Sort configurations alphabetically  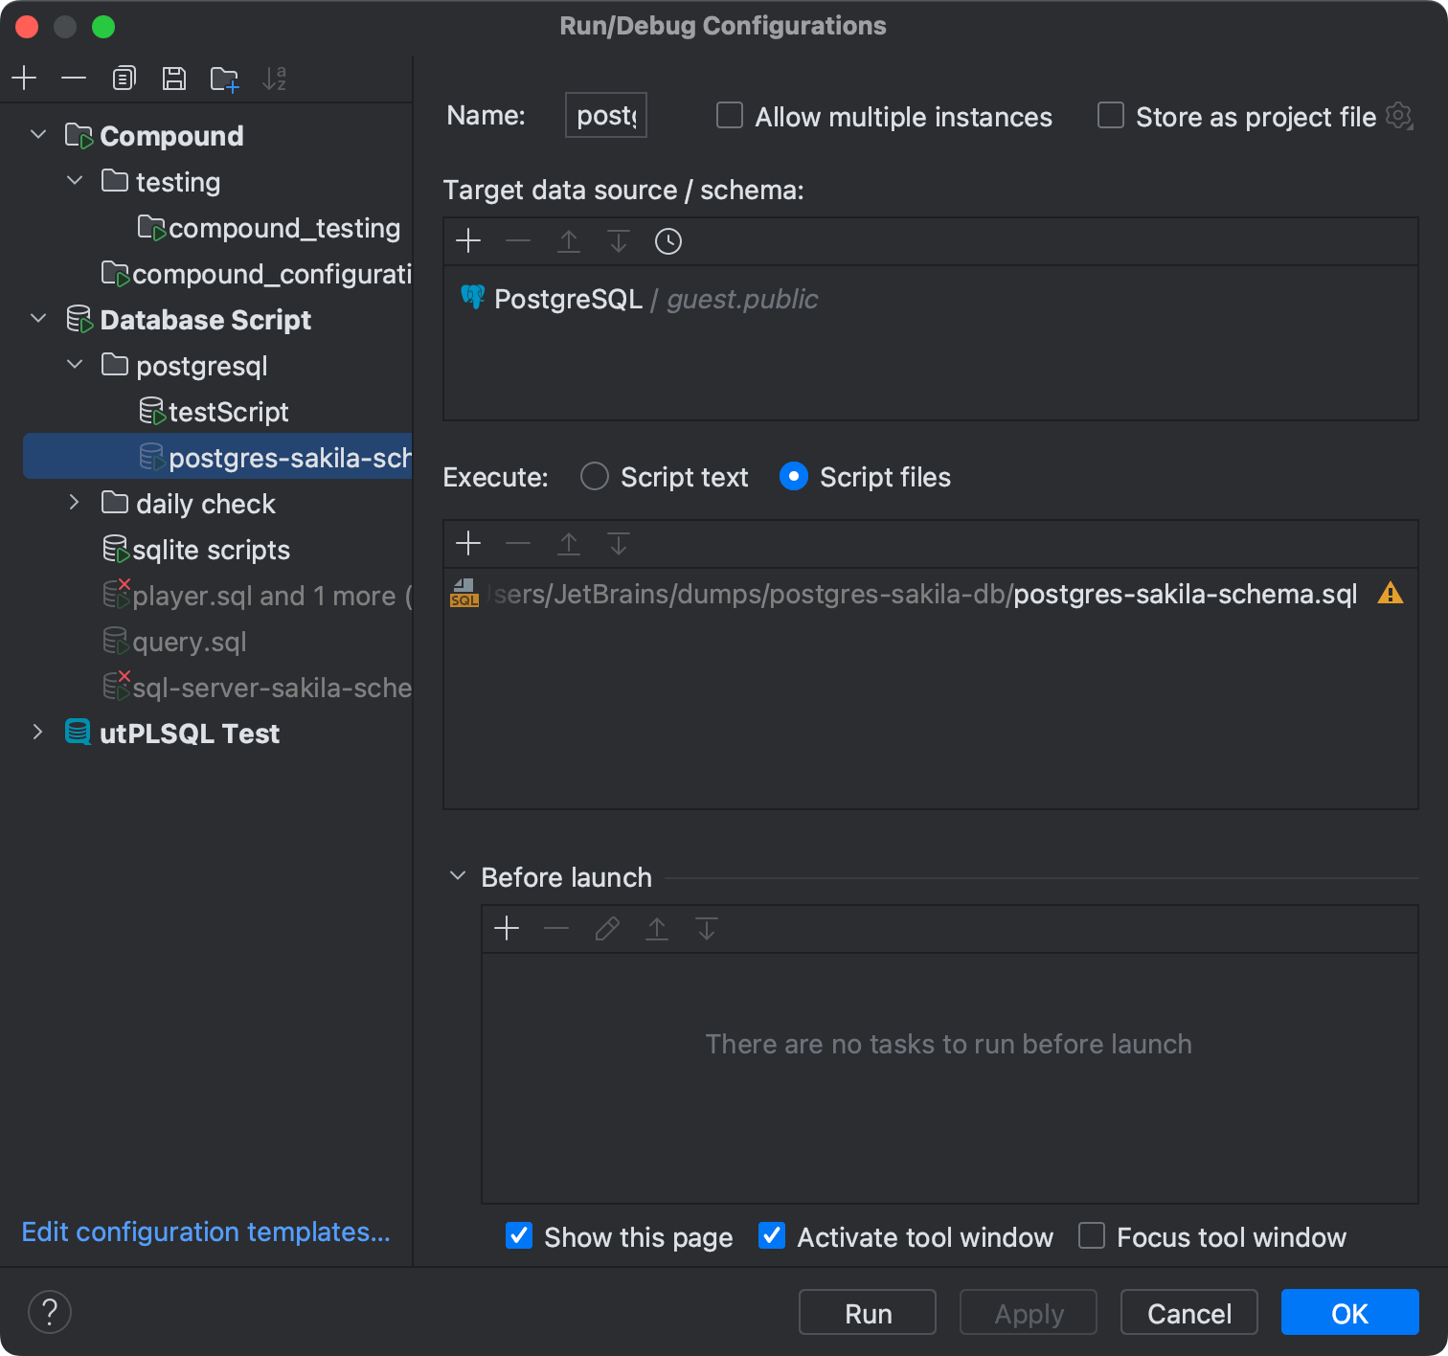click(x=276, y=78)
